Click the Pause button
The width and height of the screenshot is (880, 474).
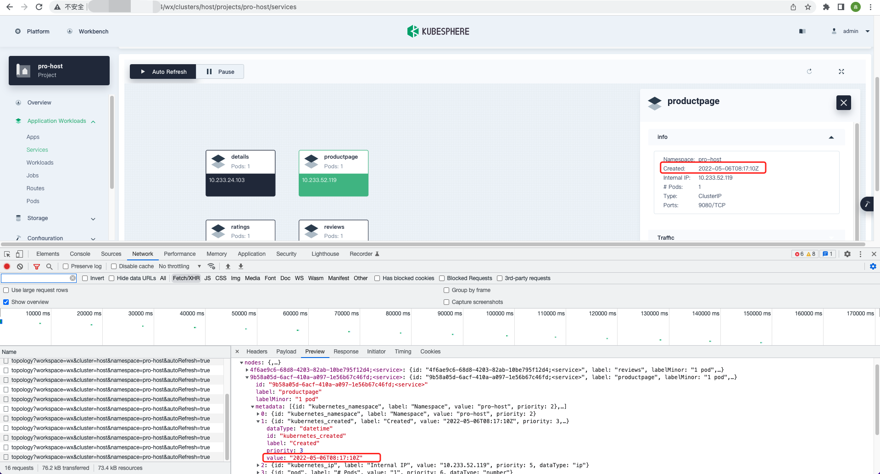click(x=220, y=72)
